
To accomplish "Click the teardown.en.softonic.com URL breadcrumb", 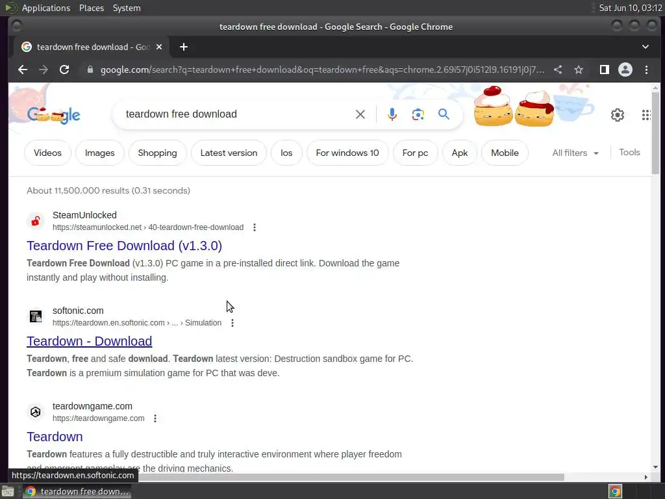I will pyautogui.click(x=137, y=323).
